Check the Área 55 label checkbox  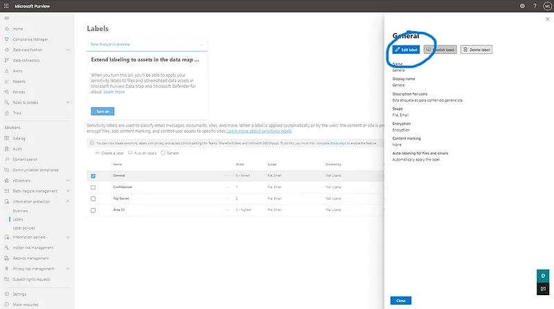point(93,210)
